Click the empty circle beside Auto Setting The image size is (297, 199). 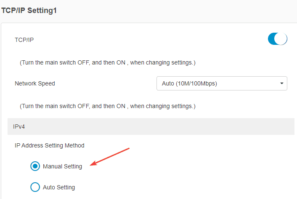[x=35, y=187]
